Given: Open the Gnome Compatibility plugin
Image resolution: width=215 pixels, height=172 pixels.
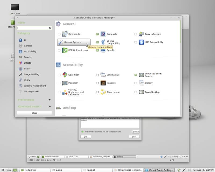Looking at the screenshot, I should click(110, 42).
